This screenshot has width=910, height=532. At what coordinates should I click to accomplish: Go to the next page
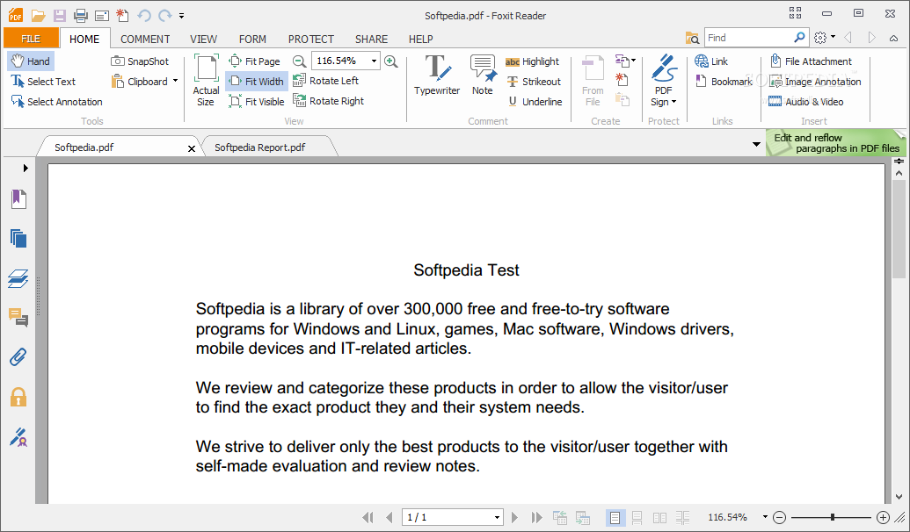pos(514,517)
